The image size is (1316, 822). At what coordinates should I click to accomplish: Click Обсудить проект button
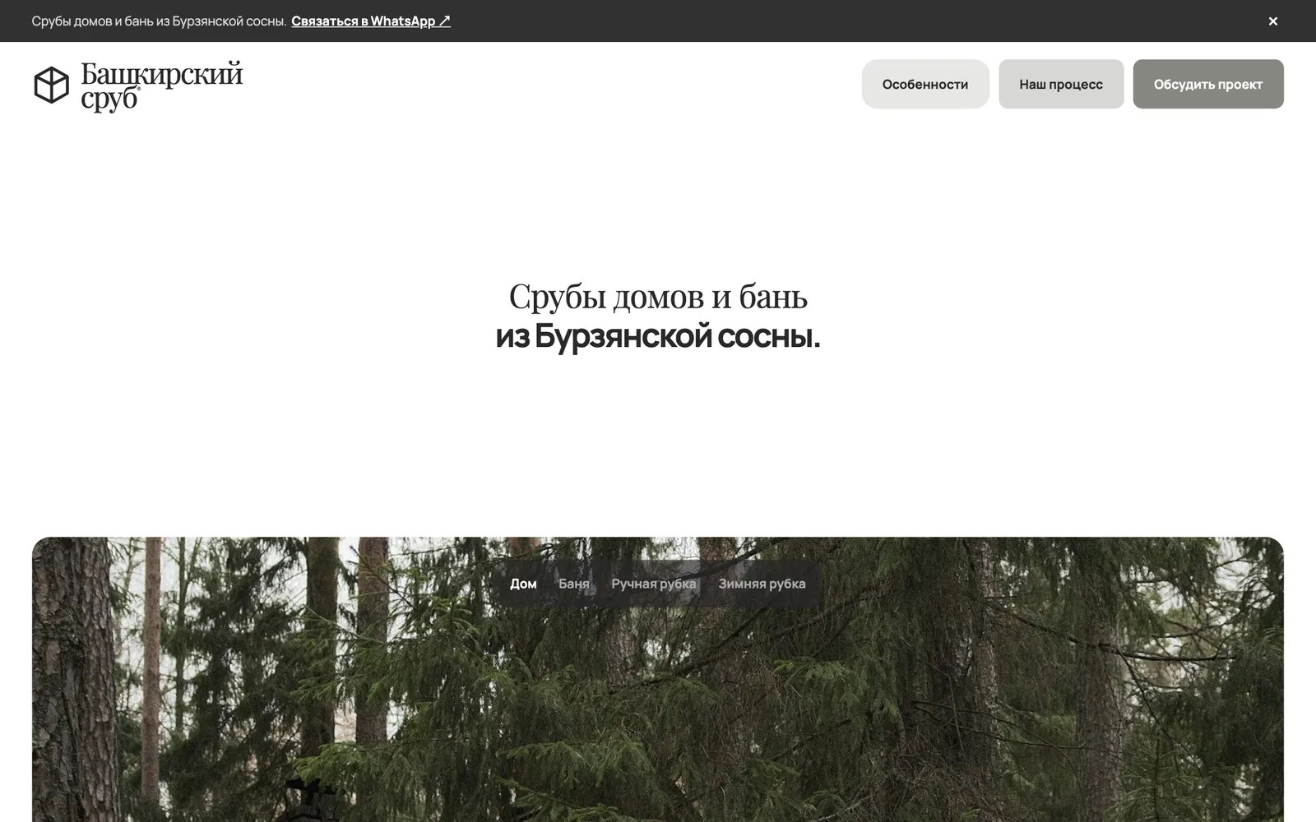1208,84
